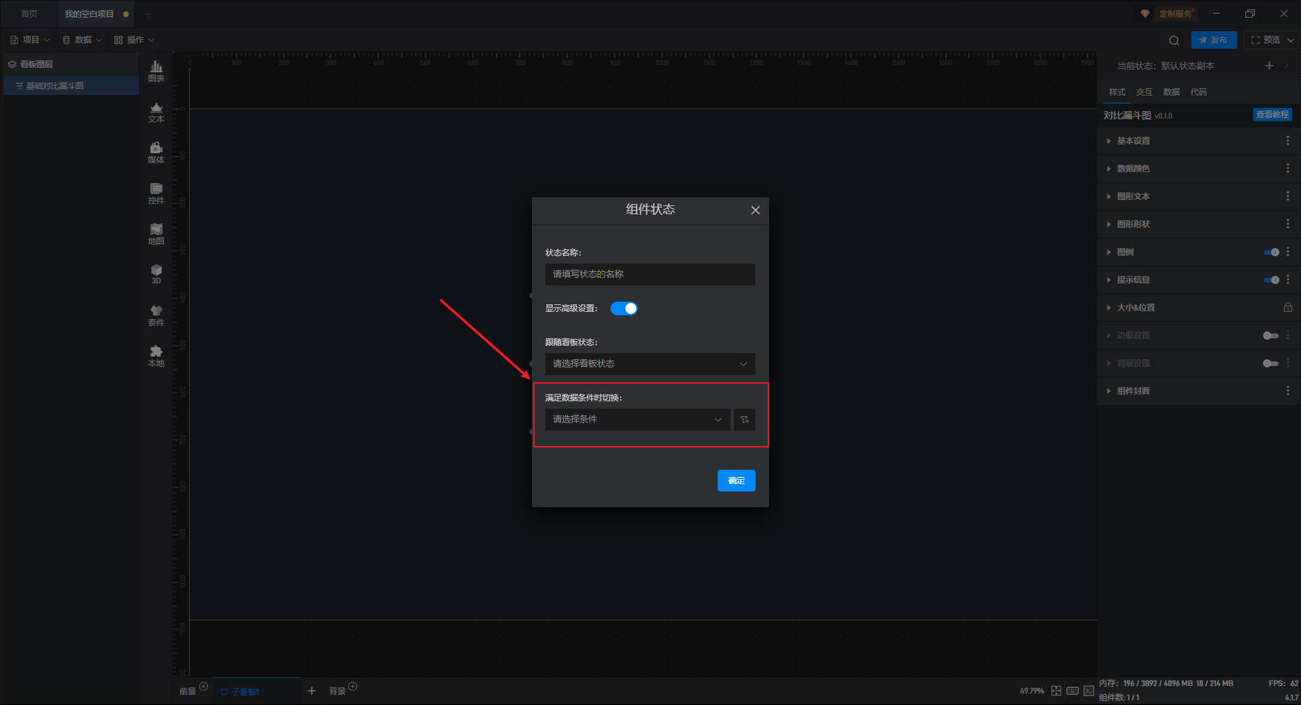The height and width of the screenshot is (705, 1301).
Task: Open more options for 数据颜色
Action: pos(1287,168)
